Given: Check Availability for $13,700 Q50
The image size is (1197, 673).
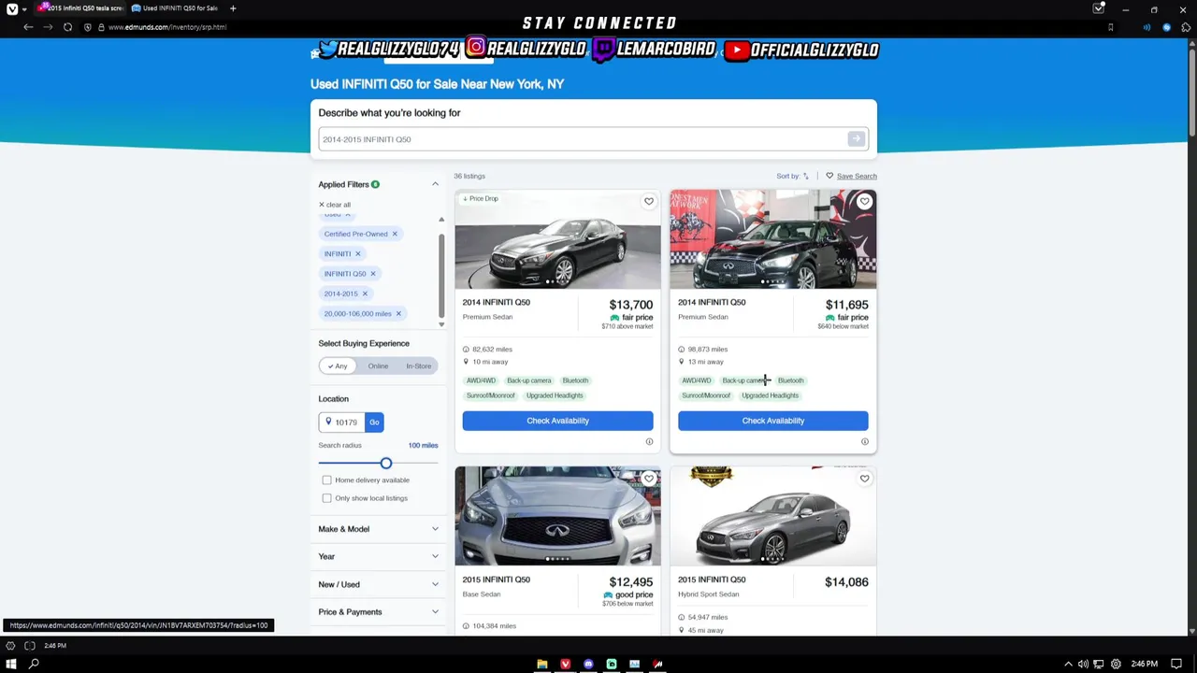Looking at the screenshot, I should (557, 421).
